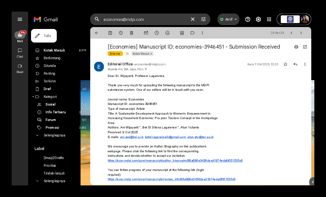Reply to the Editorial Office message
326x197 pixels.
click(x=295, y=64)
